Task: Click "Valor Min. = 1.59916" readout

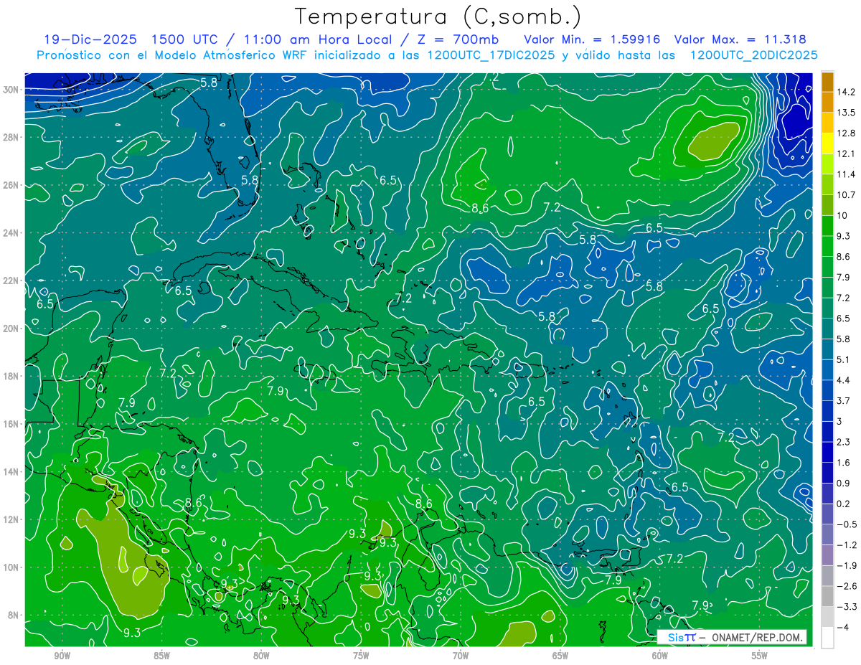Action: [x=592, y=40]
